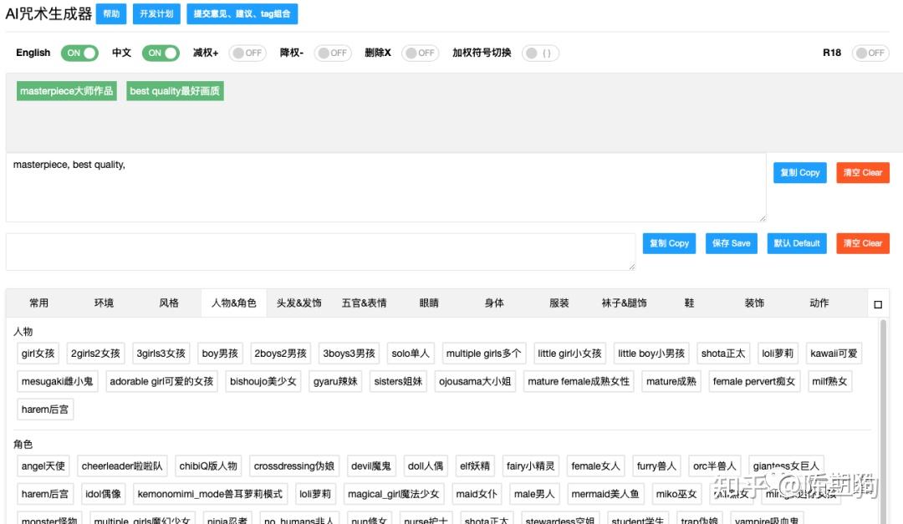Open the 环境 tab
This screenshot has width=903, height=524.
pos(104,303)
